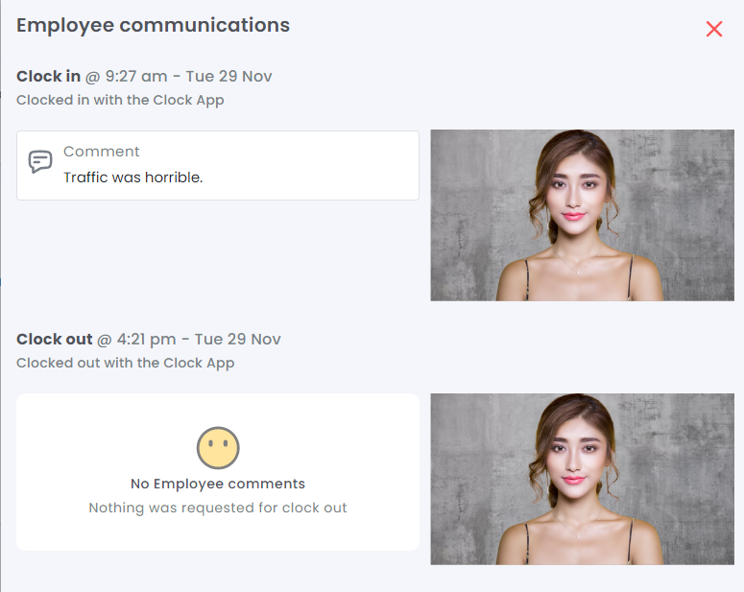Click 'Clocked in with the Clock App' text
Viewport: 744px width, 592px height.
[120, 100]
